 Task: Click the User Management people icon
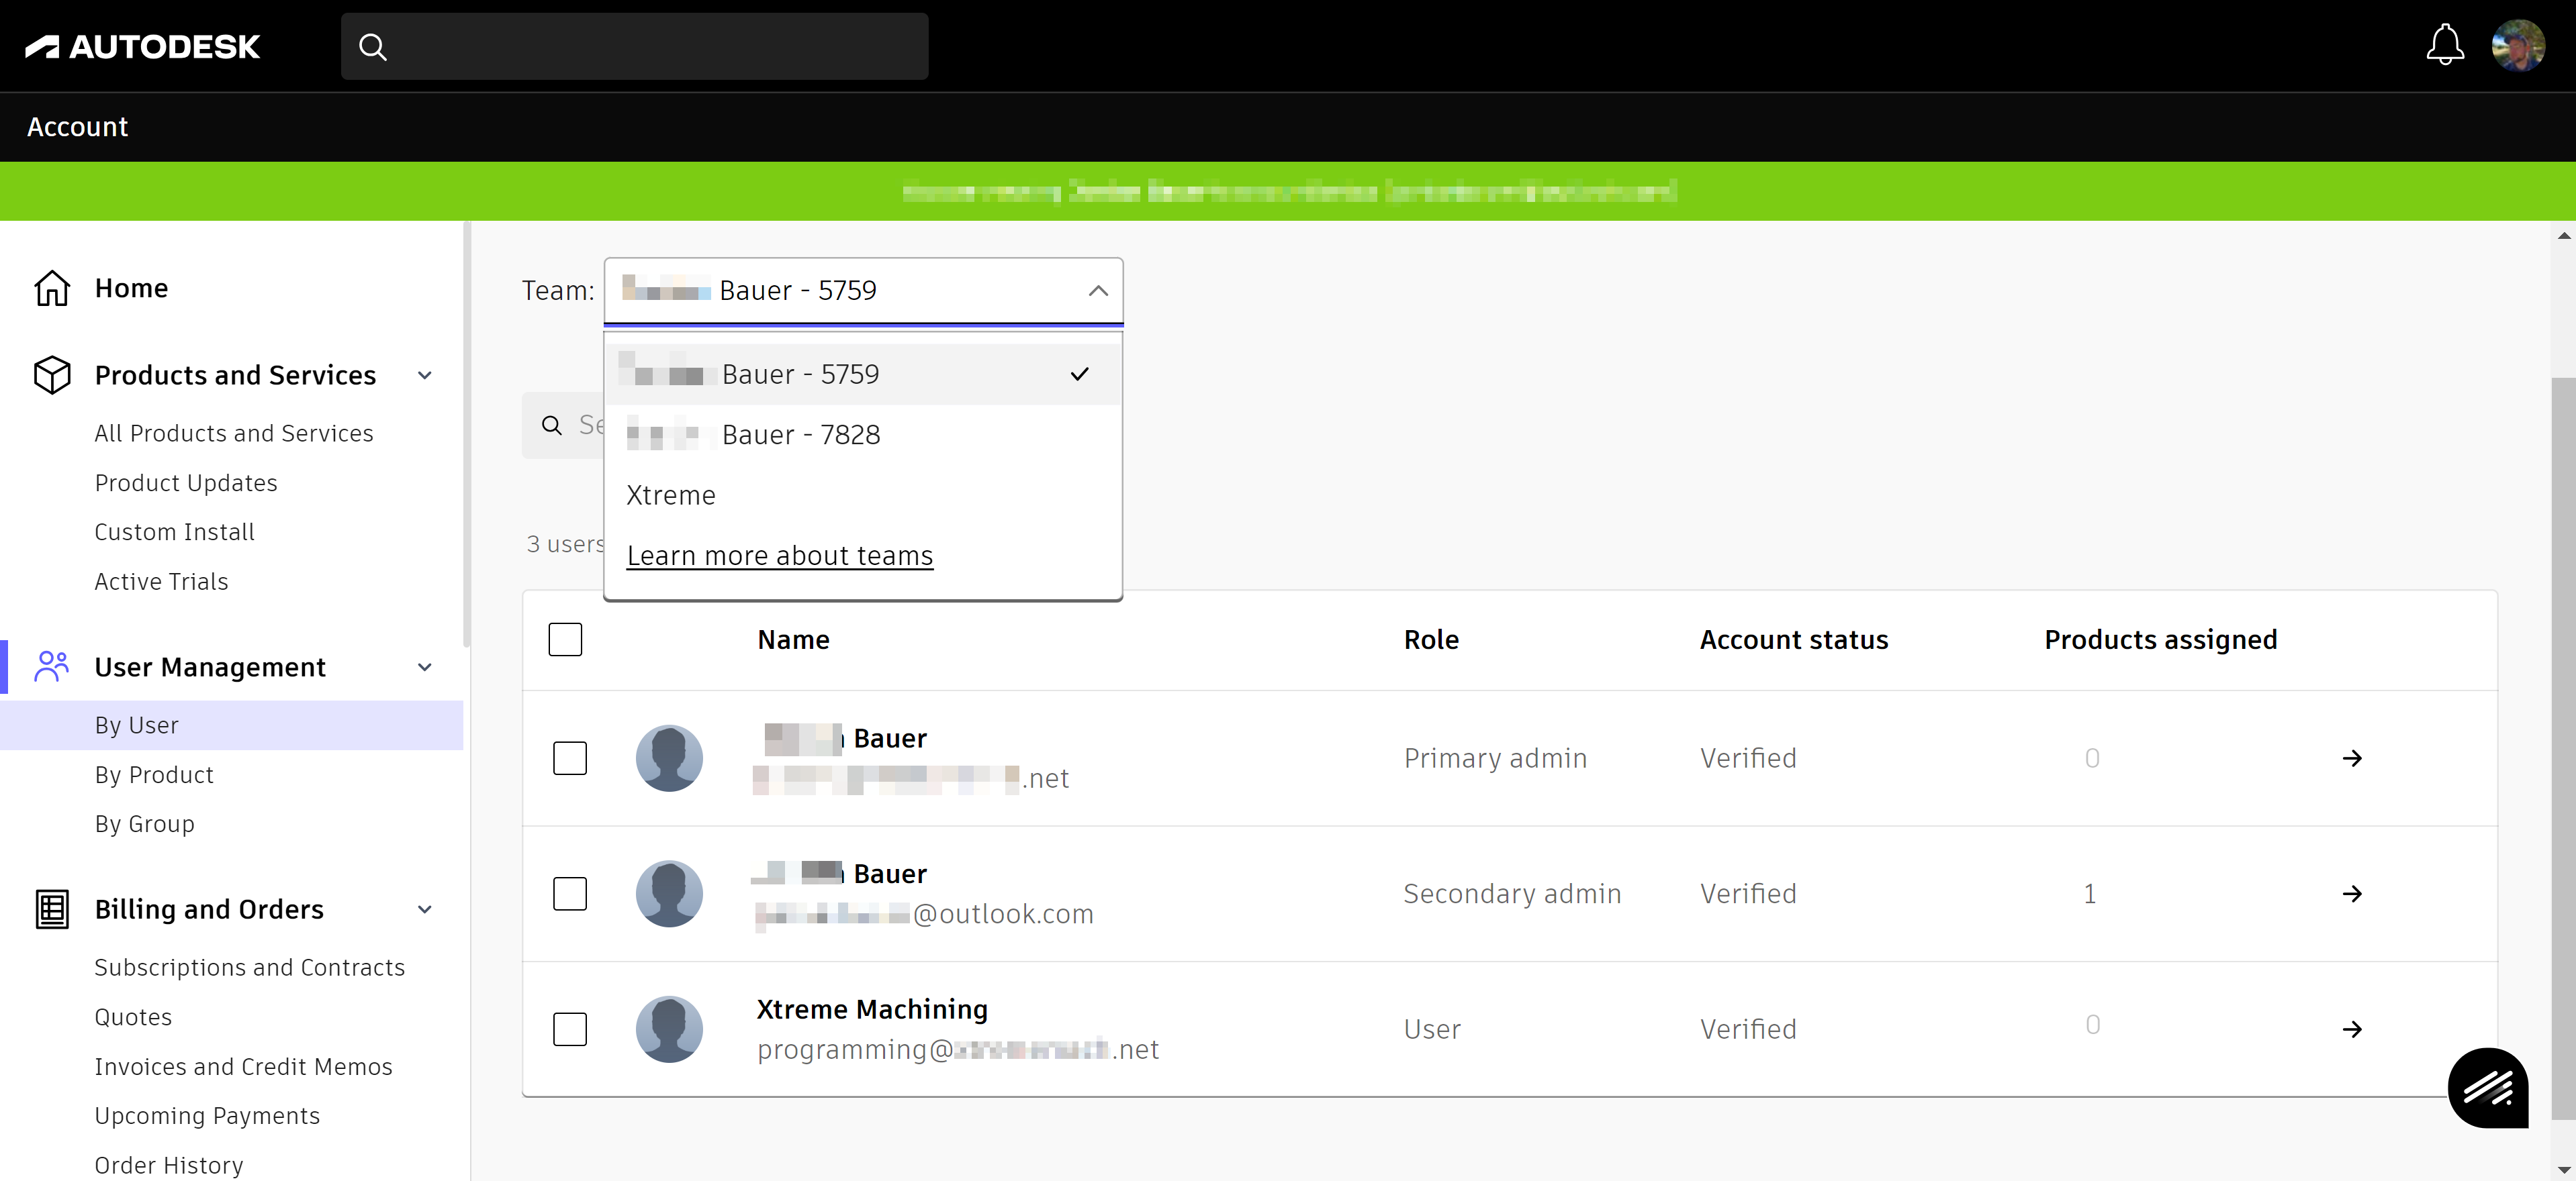tap(52, 666)
